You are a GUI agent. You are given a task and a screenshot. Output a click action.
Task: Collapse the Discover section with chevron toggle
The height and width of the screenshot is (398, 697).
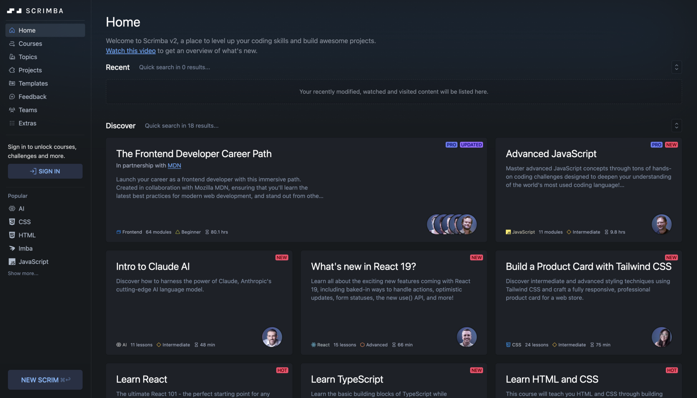(x=677, y=126)
